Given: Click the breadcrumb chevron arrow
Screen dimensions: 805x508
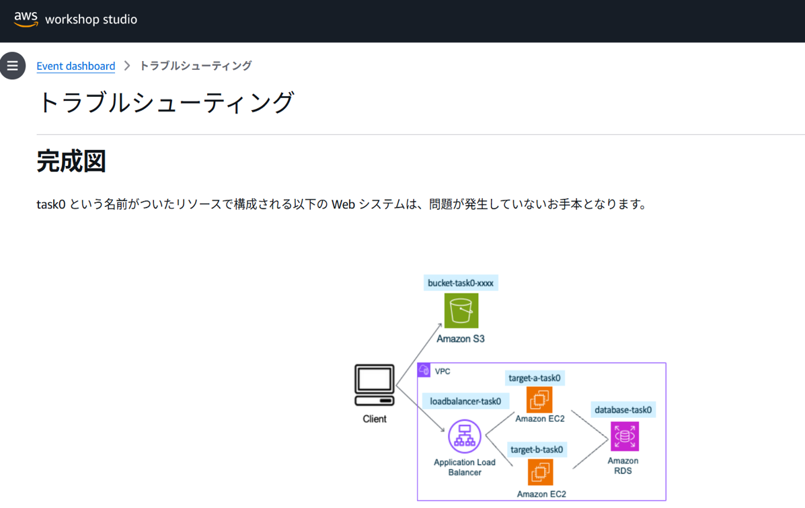Looking at the screenshot, I should (x=128, y=66).
